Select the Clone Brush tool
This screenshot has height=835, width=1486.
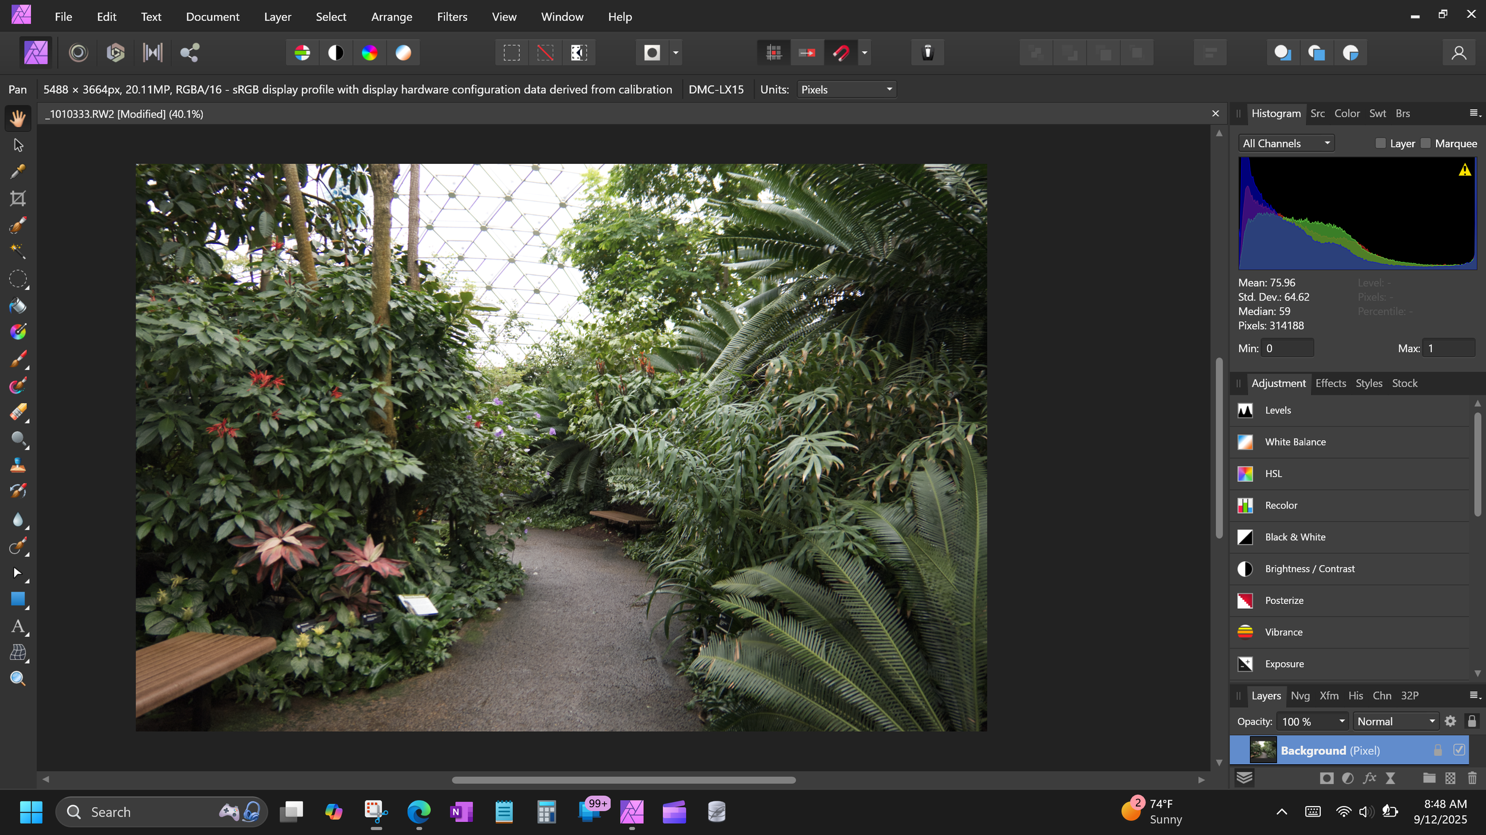coord(18,465)
